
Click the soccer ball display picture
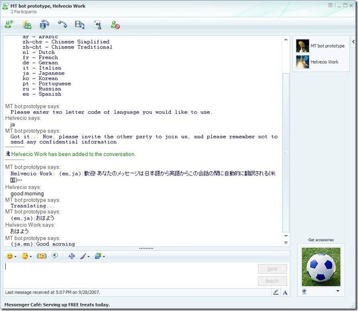[x=320, y=267]
